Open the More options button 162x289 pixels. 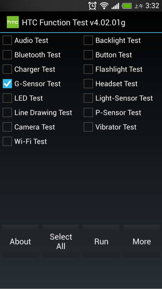(x=141, y=242)
